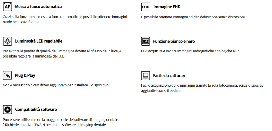The width and height of the screenshot is (272, 131).
Task: Click the text about high-definition images without distortion
Action: [193, 17]
